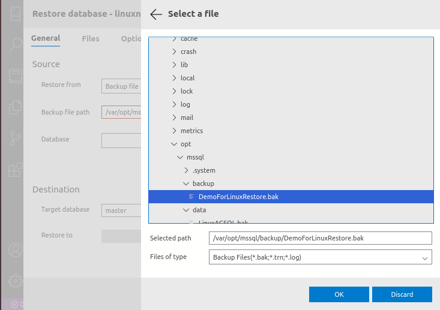Open the Source Control icon in the sidebar

[x=15, y=139]
